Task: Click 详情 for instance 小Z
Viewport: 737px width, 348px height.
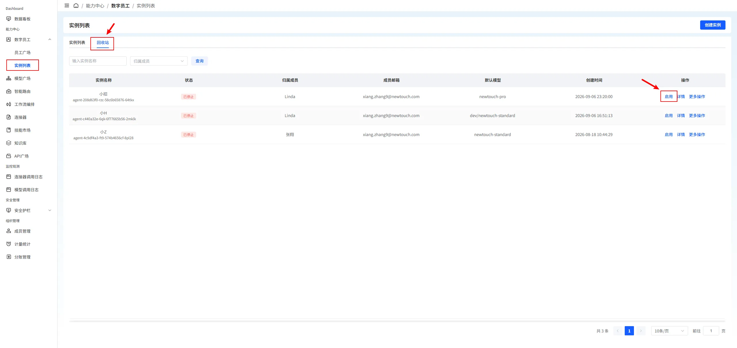Action: point(681,135)
